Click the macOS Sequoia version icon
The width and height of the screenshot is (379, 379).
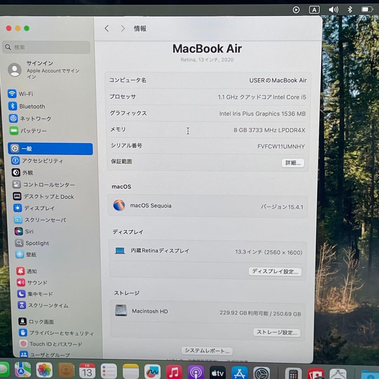point(119,205)
